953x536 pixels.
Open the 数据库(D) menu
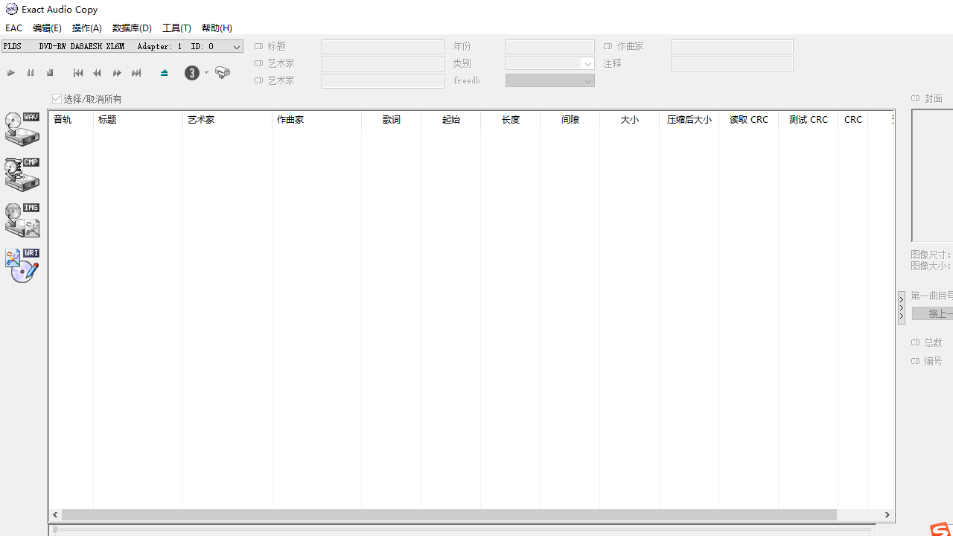pyautogui.click(x=132, y=28)
